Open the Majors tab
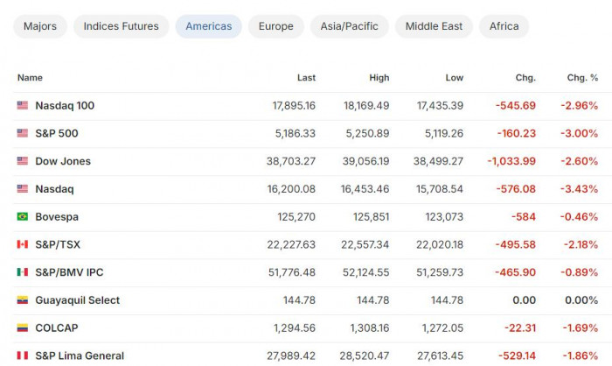The image size is (612, 366). [40, 26]
